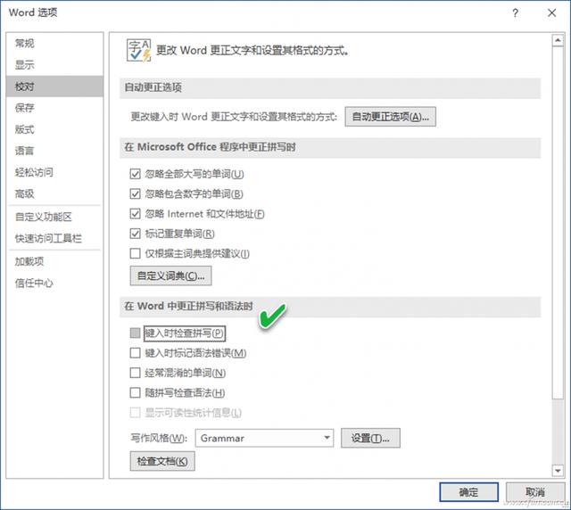Click the 设置(T)... button
The width and height of the screenshot is (571, 510).
pyautogui.click(x=370, y=438)
